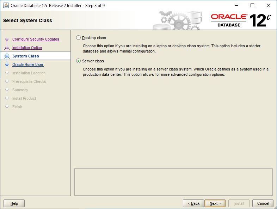Click the Server class description text
Viewport: 277px width, 209px height.
coord(176,72)
